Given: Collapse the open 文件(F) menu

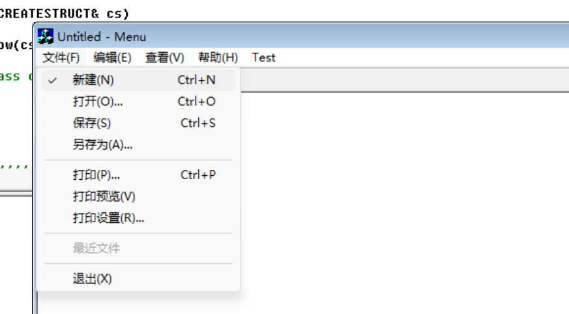Looking at the screenshot, I should point(61,57).
